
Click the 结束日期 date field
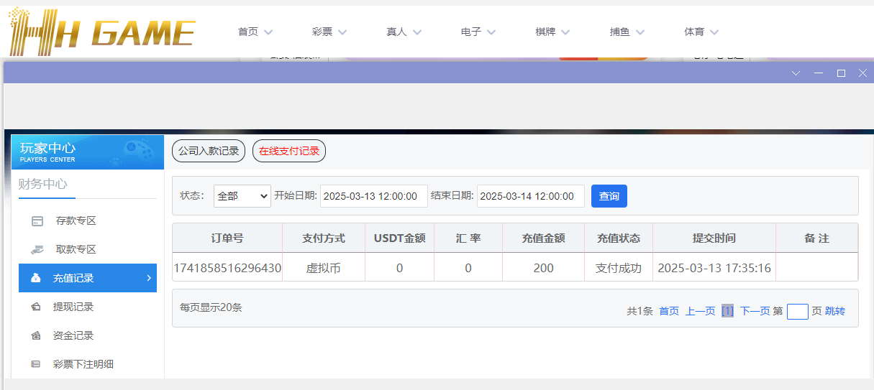tap(531, 196)
